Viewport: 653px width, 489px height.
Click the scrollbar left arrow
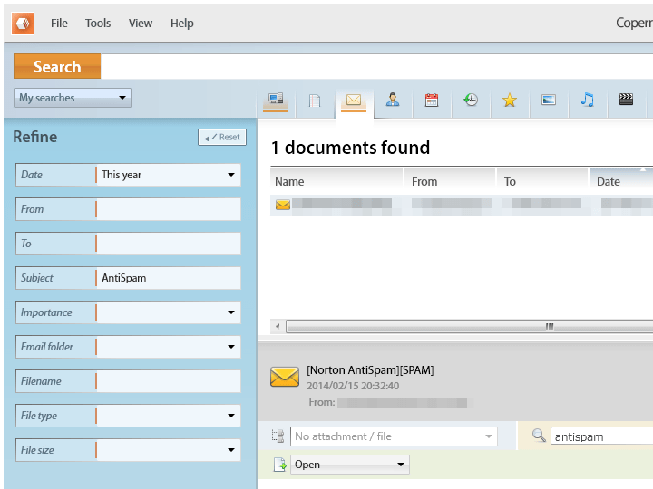[x=278, y=326]
